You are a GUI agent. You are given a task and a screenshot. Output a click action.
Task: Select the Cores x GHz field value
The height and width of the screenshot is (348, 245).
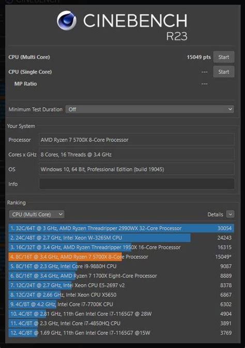pos(136,155)
